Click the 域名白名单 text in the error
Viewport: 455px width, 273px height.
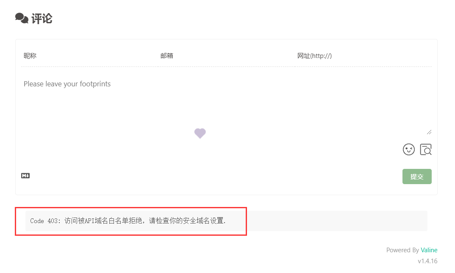(x=111, y=221)
